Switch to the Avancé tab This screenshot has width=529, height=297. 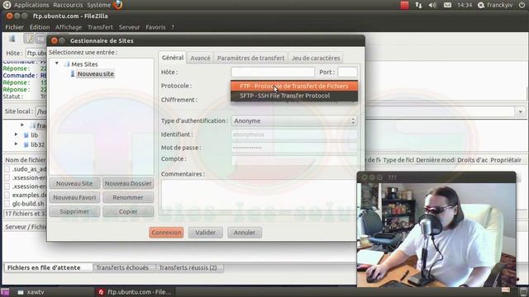(200, 58)
